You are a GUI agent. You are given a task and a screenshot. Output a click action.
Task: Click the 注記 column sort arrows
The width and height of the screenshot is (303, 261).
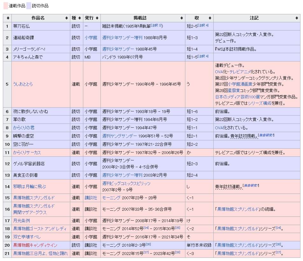(x=297, y=18)
